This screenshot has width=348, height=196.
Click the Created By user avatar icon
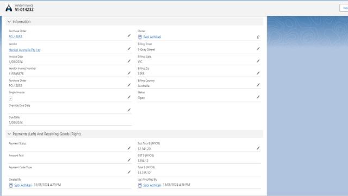(11, 185)
